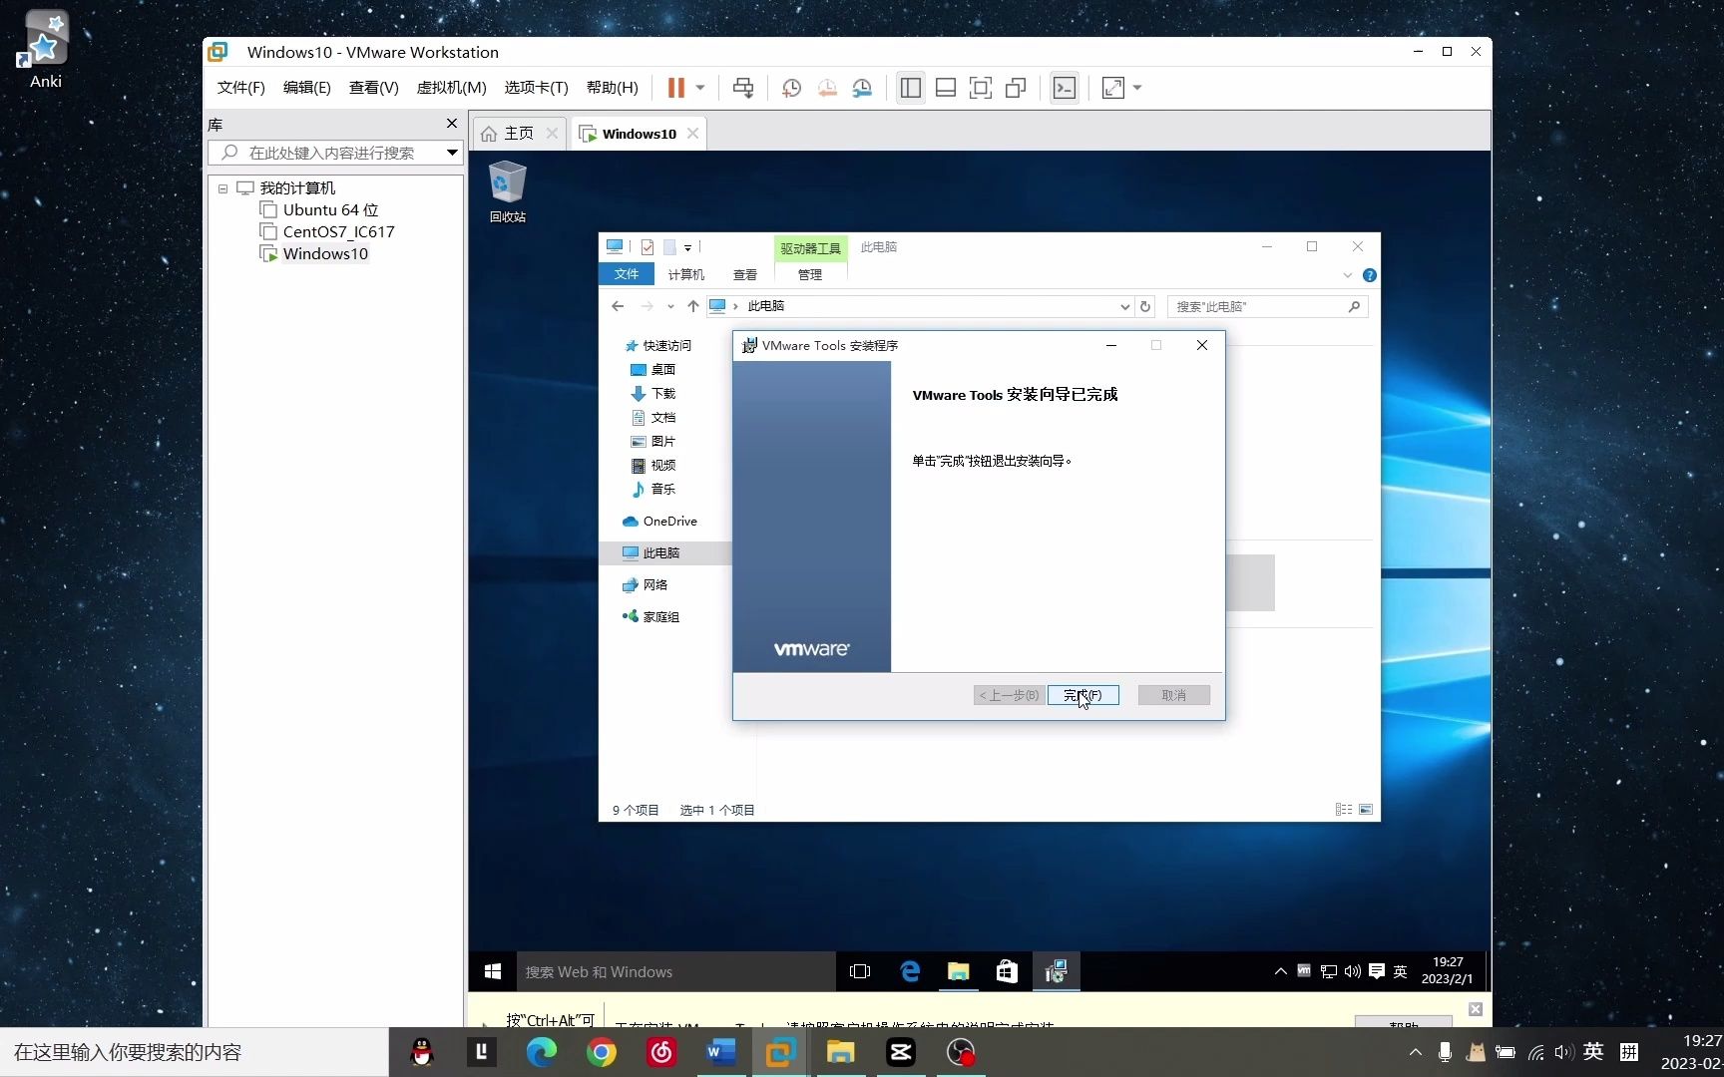The height and width of the screenshot is (1077, 1724).
Task: Open the 查看(V) menu
Action: click(x=373, y=88)
